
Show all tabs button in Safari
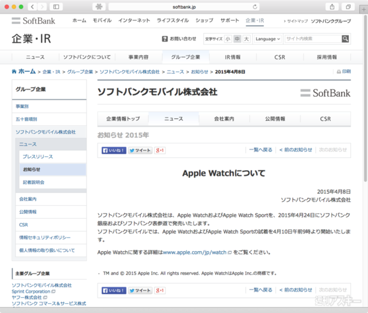(348, 7)
